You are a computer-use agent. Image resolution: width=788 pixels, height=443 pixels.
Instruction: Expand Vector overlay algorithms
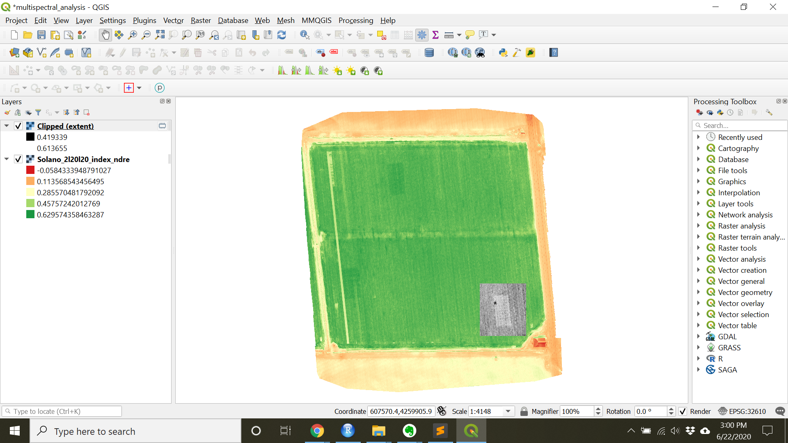[698, 303]
